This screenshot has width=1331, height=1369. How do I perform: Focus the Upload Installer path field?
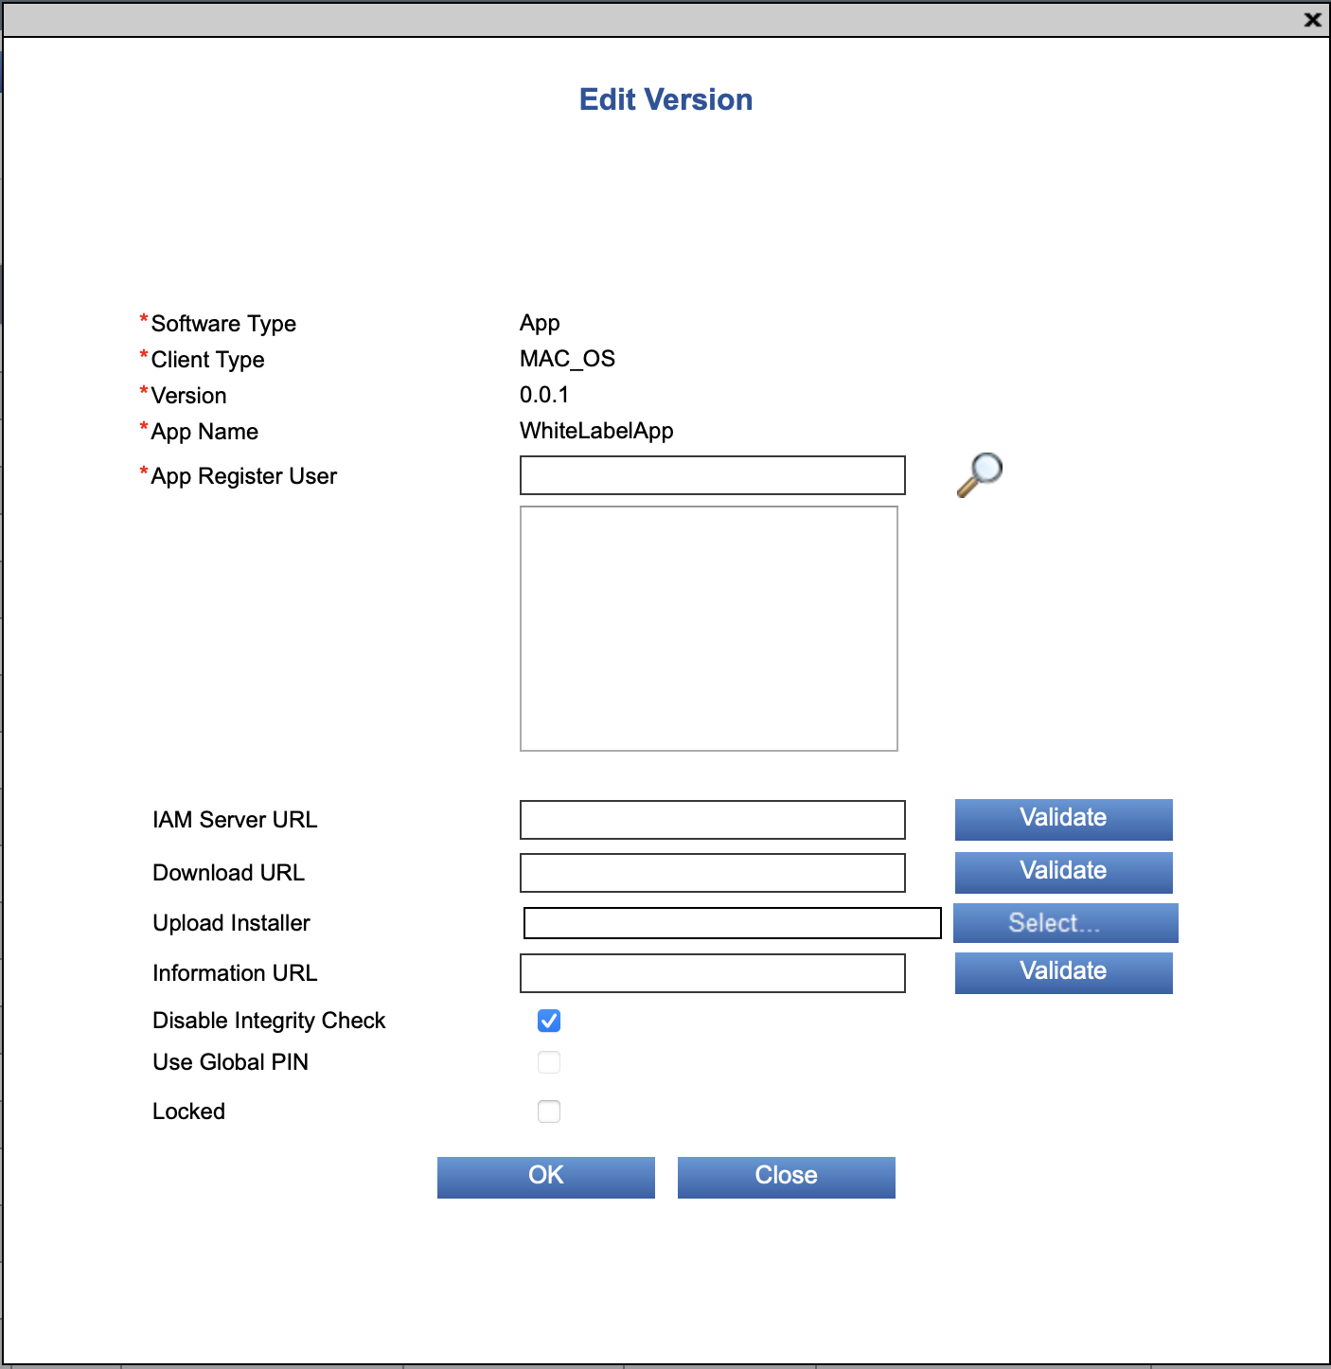(732, 923)
